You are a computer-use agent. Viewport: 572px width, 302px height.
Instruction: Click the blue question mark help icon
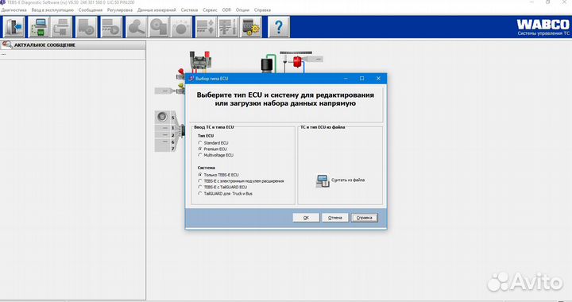point(279,27)
